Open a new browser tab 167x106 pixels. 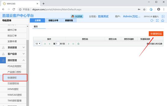click(x=44, y=4)
